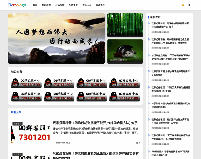201x159 pixels.
Task: Go to the 首页 nav item
Action: coord(35,5)
